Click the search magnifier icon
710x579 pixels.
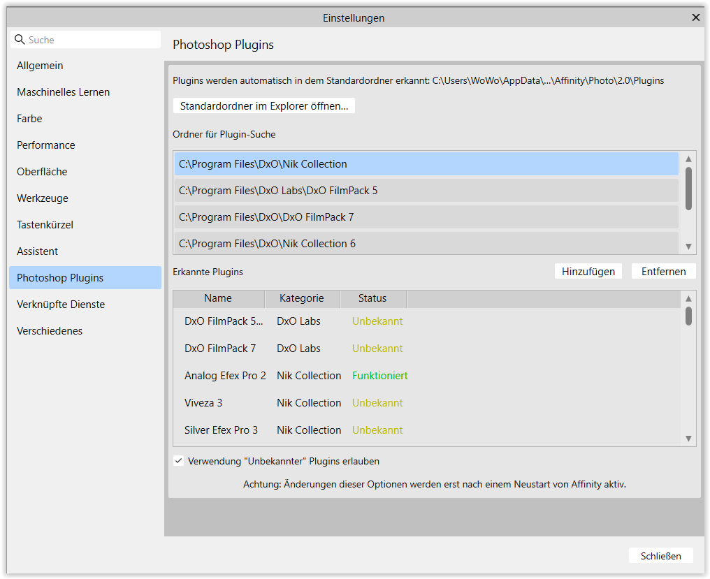pos(20,40)
